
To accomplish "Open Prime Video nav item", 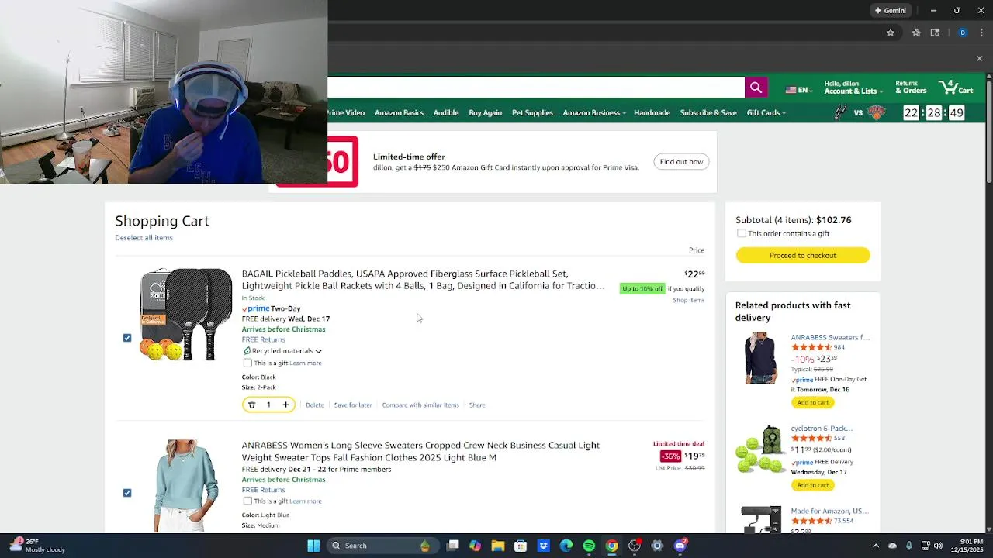I will pos(346,113).
